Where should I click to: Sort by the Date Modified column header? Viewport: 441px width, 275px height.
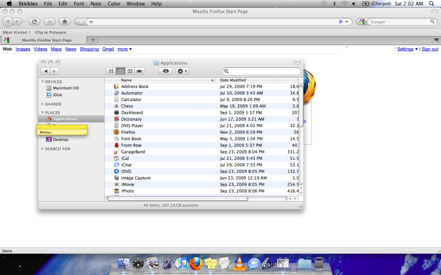246,80
